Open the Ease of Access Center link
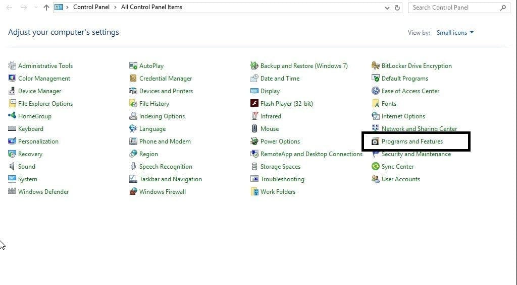The height and width of the screenshot is (285, 517). 410,91
